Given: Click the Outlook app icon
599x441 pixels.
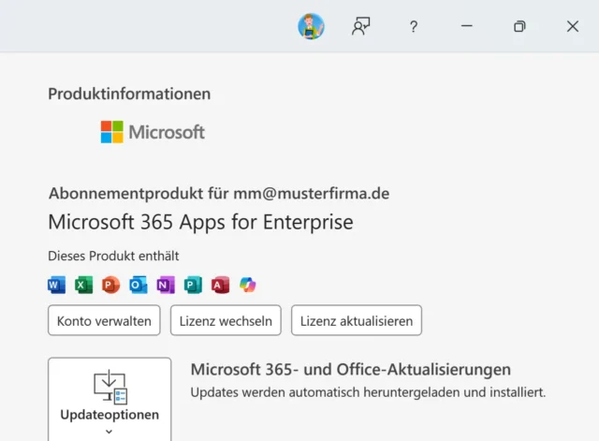Looking at the screenshot, I should coord(138,285).
